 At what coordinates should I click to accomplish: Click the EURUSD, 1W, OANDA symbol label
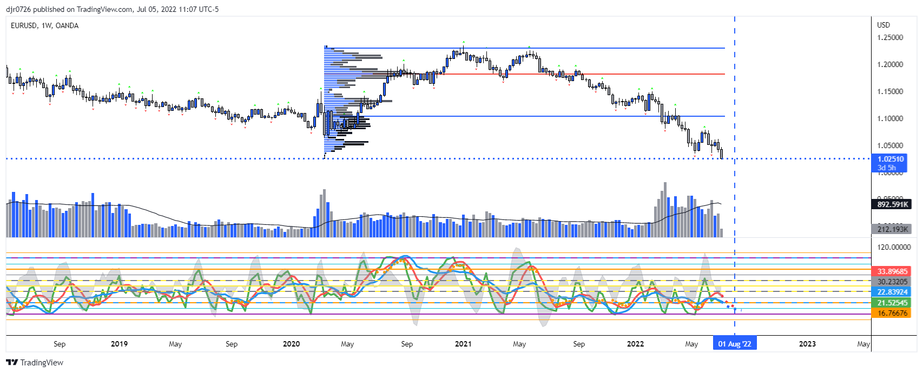(44, 25)
